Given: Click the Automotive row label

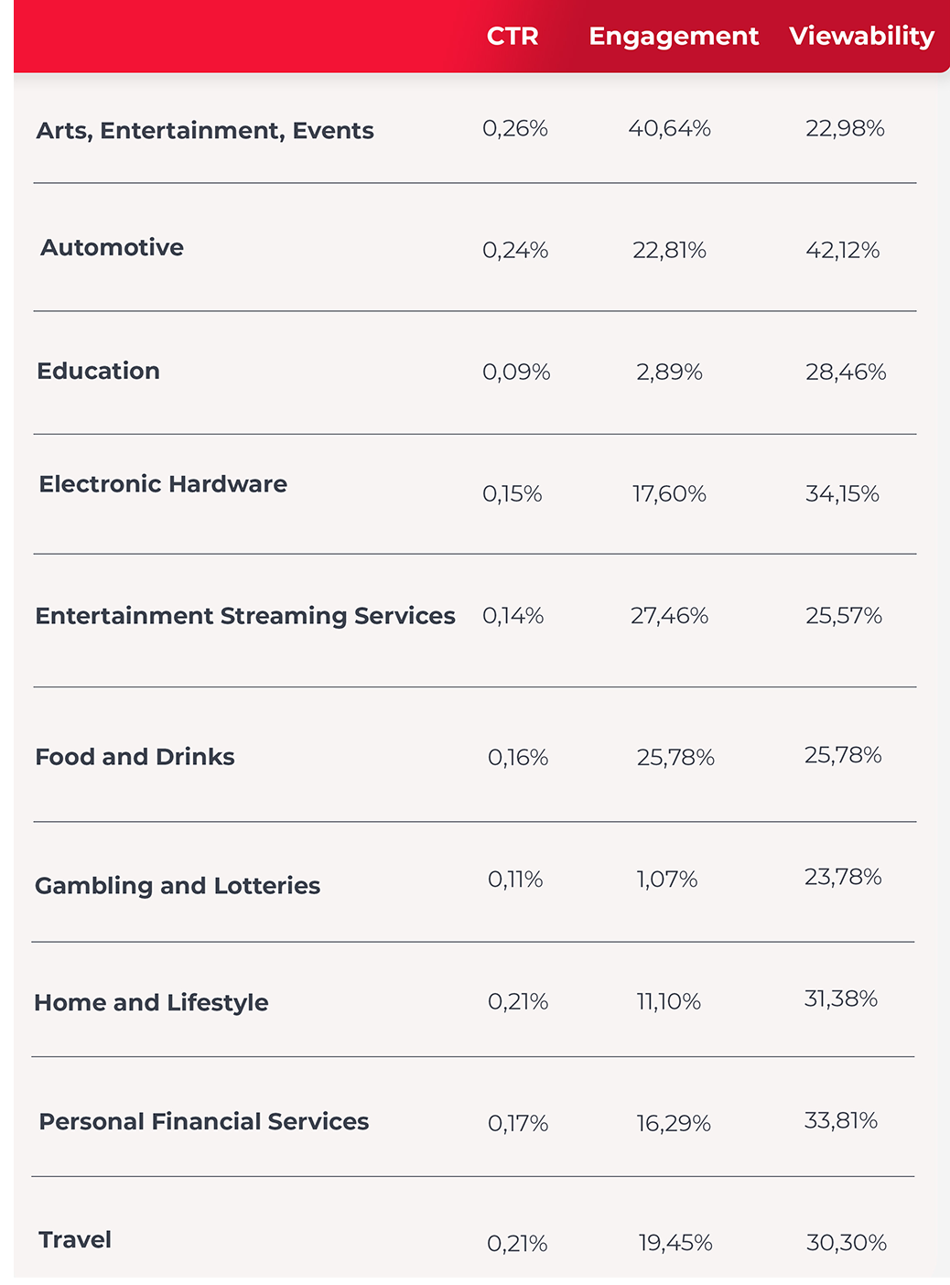Looking at the screenshot, I should (x=112, y=247).
